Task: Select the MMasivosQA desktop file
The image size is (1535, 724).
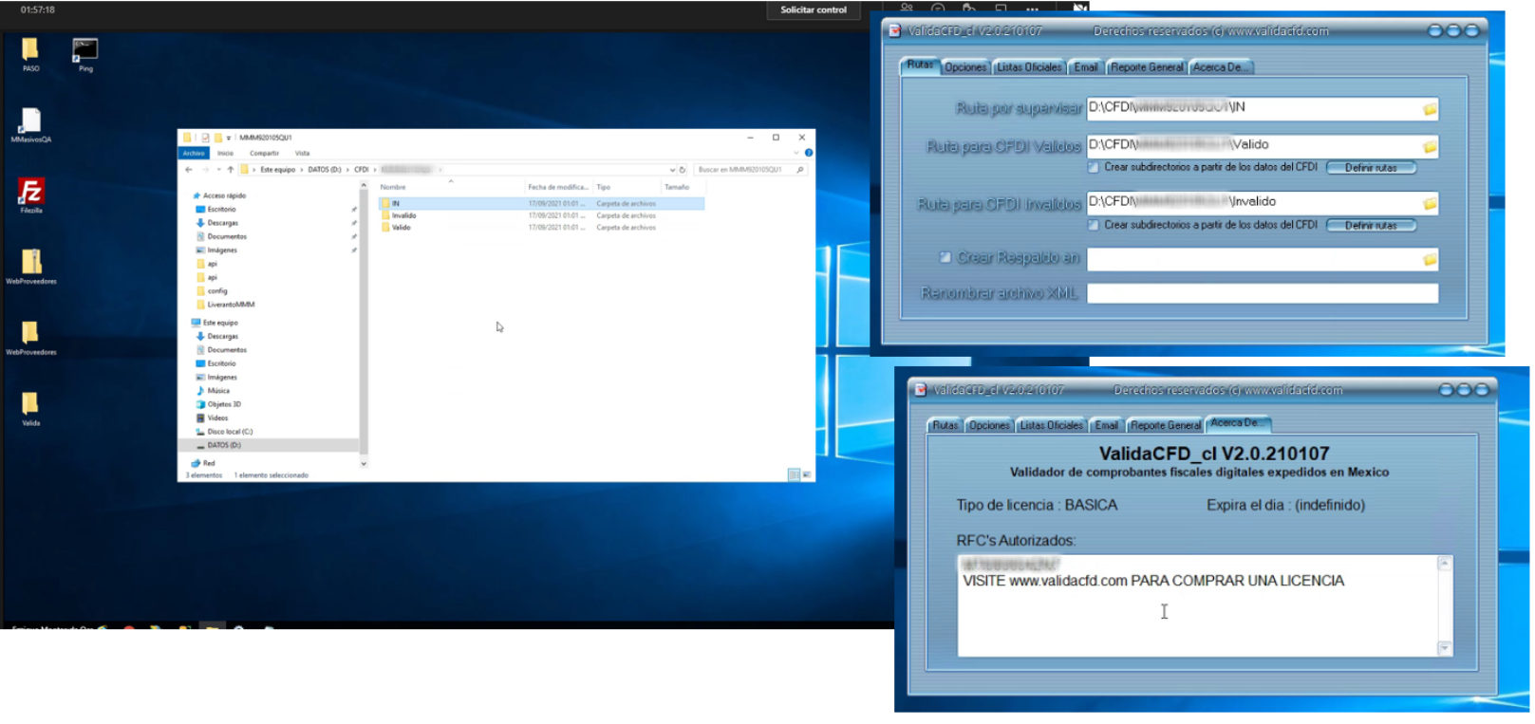Action: [x=30, y=125]
